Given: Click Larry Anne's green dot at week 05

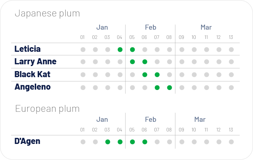Looking at the screenshot, I should (x=132, y=62).
